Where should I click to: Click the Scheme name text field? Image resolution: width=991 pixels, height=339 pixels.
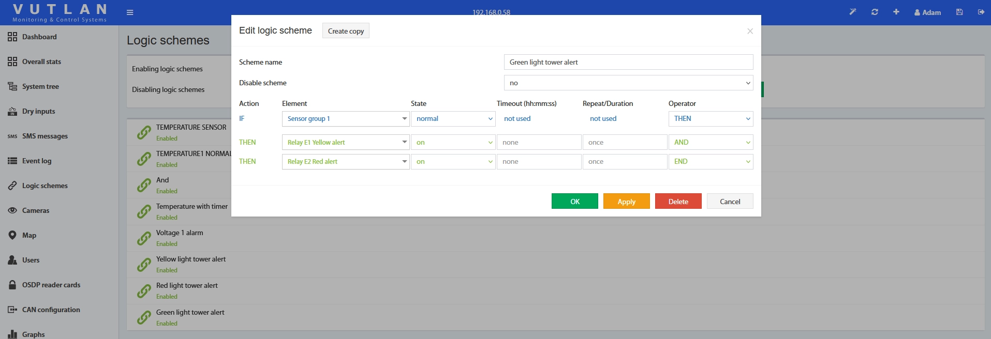[628, 62]
